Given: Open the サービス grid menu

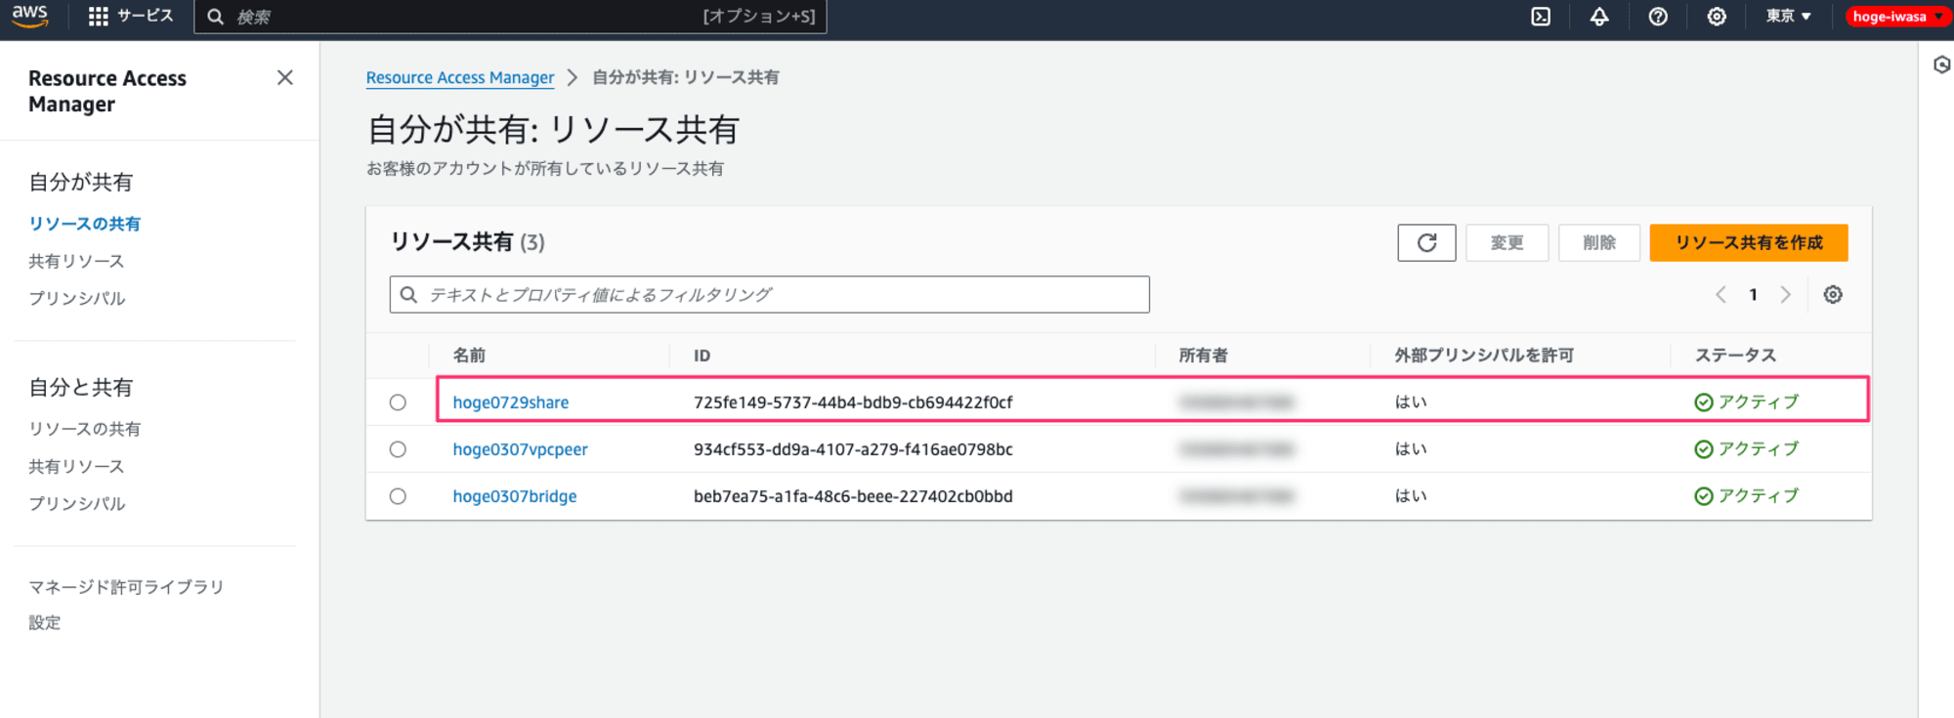Looking at the screenshot, I should coord(131,16).
